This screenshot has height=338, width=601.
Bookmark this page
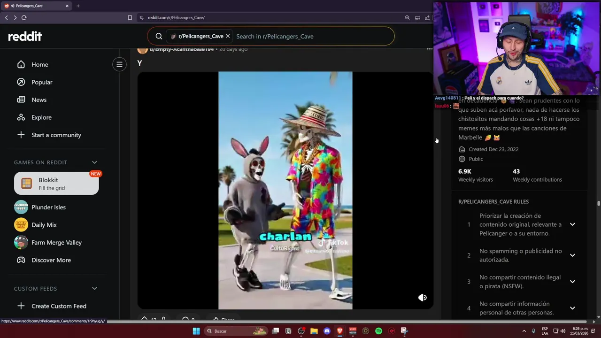[x=130, y=17]
